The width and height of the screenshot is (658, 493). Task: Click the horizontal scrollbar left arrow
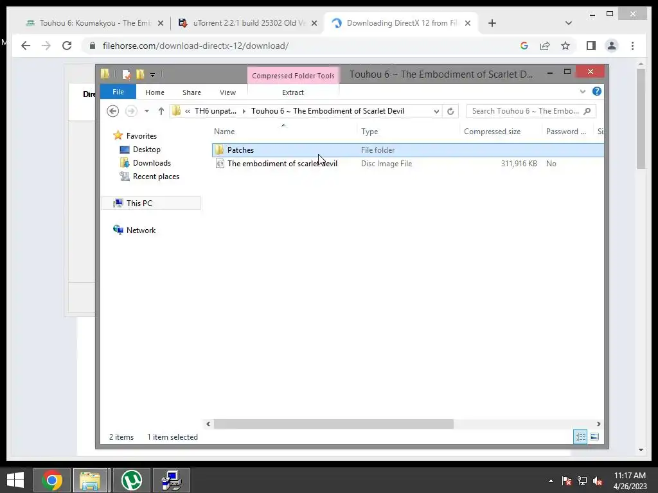tap(209, 424)
